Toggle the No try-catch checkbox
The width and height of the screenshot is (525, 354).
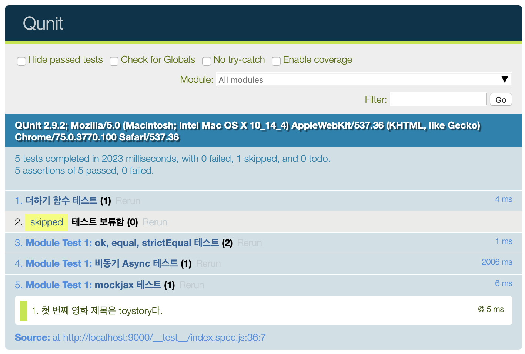(x=207, y=61)
